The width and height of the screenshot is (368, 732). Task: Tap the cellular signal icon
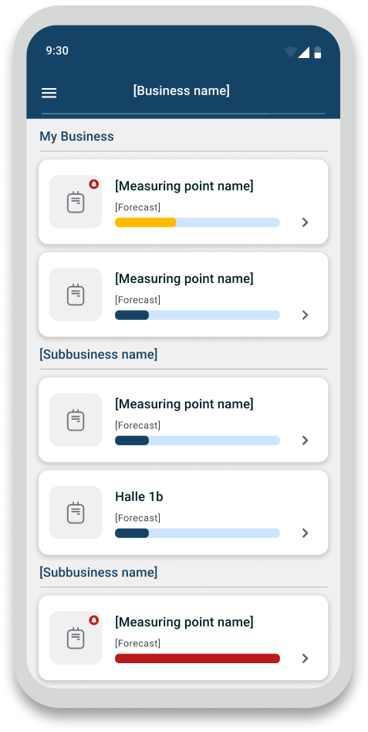(x=304, y=53)
